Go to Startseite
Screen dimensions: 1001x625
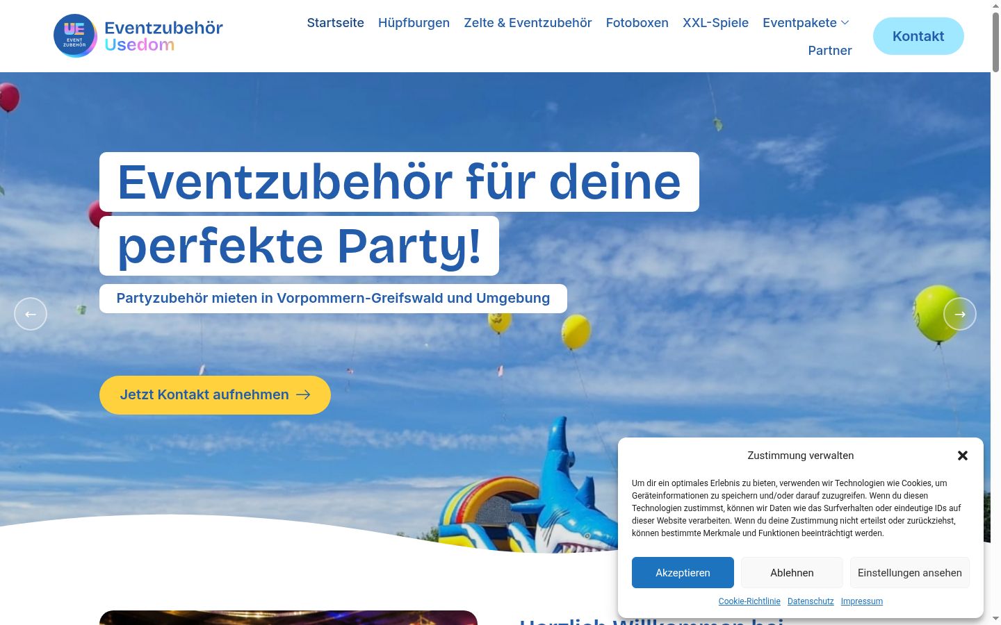[335, 23]
